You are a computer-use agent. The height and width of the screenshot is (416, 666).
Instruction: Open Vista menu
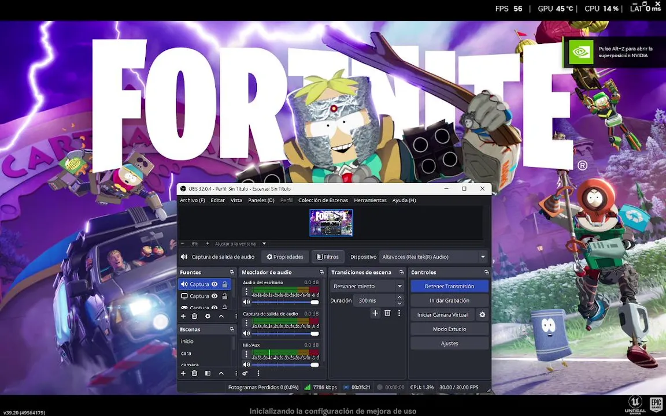tap(236, 200)
